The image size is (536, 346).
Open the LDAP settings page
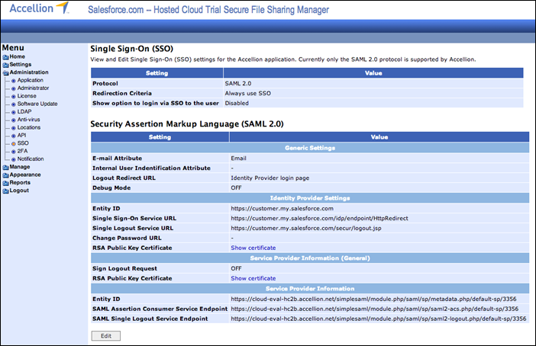tap(24, 111)
